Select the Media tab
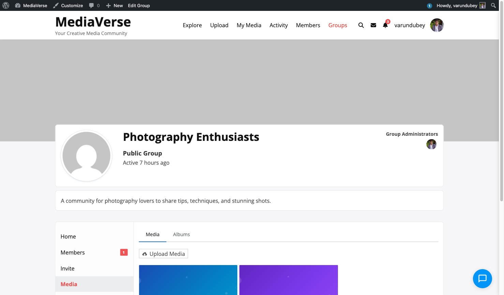504x295 pixels. pyautogui.click(x=152, y=234)
